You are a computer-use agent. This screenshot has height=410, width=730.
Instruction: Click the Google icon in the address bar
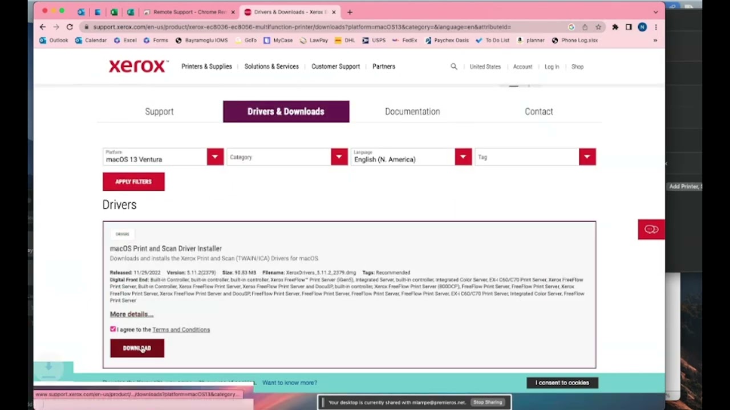tap(571, 27)
